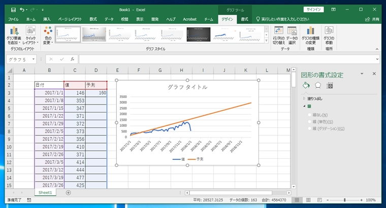Select cell containing 2017/1/8
Image resolution: width=386 pixels, height=208 pixels.
coord(49,100)
